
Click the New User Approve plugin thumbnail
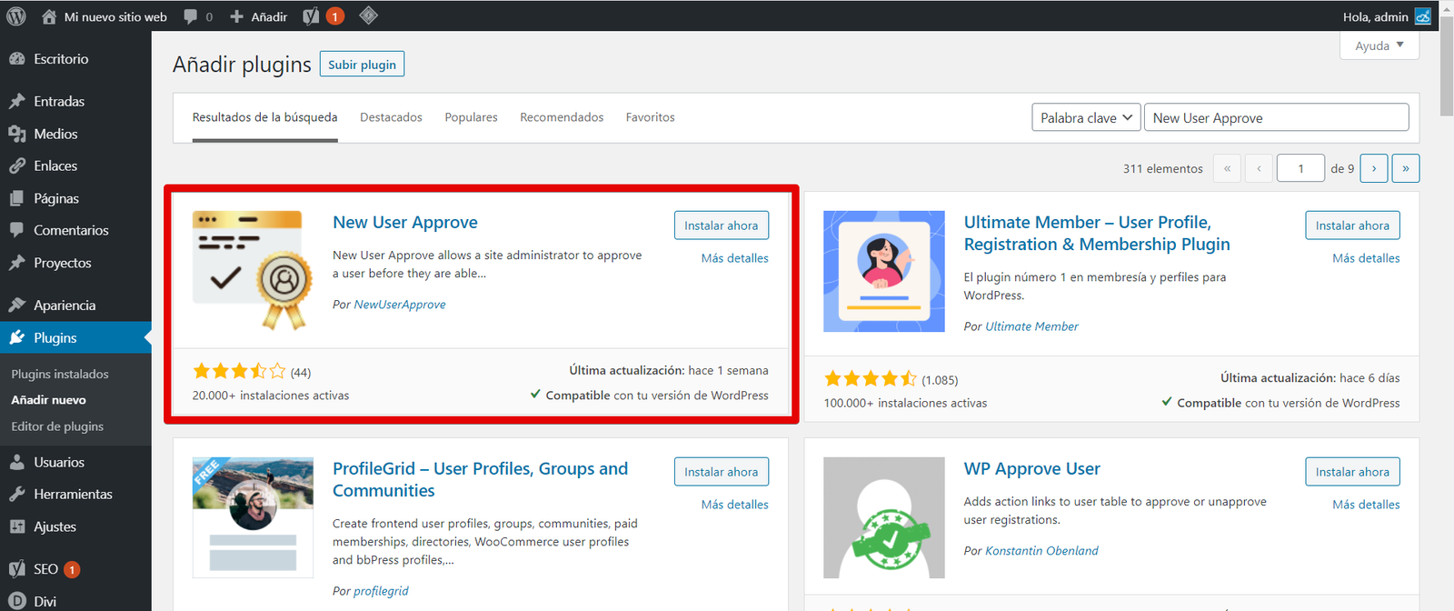253,271
